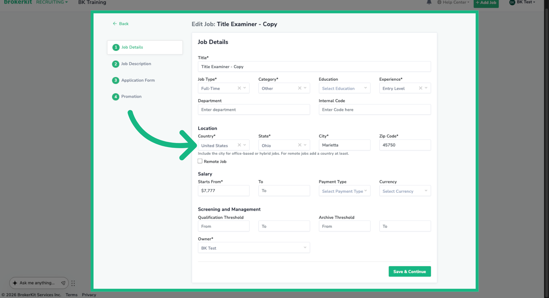Open the Owner BK Test dropdown
Viewport: 549px width, 298px height.
[254, 248]
